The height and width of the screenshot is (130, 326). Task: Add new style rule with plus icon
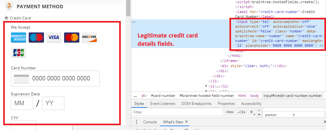tap(251, 112)
